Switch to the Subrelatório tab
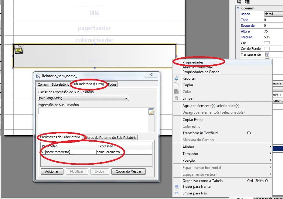The width and height of the screenshot is (283, 199). (x=60, y=84)
